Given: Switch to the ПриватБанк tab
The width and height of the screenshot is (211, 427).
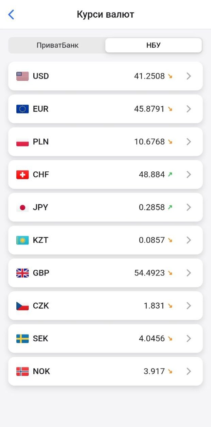Looking at the screenshot, I should [x=58, y=45].
